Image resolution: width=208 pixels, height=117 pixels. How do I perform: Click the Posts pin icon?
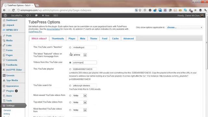pyautogui.click(x=4, y=35)
